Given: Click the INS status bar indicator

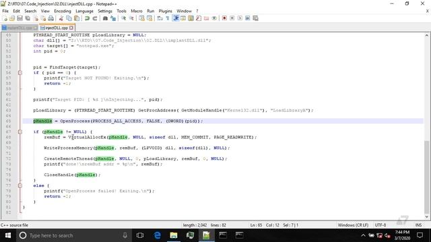Looking at the screenshot, I should pyautogui.click(x=419, y=225).
